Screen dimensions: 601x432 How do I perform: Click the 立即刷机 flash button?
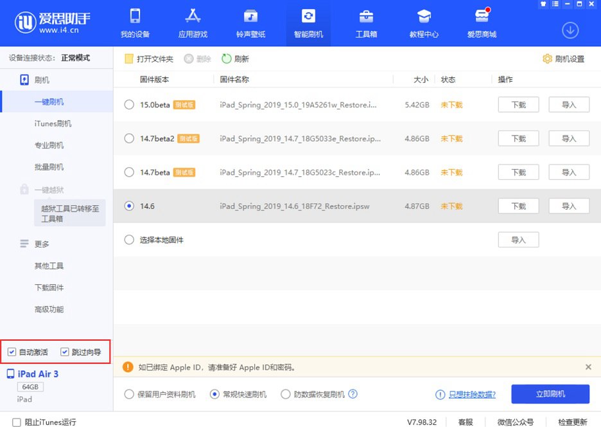[x=550, y=394]
